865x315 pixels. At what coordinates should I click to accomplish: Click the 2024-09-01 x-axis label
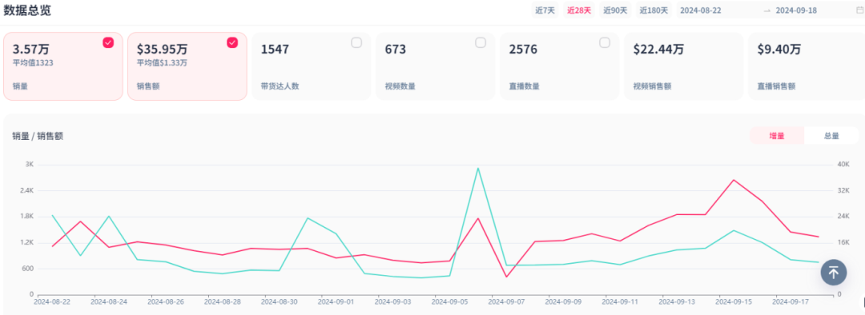point(336,301)
